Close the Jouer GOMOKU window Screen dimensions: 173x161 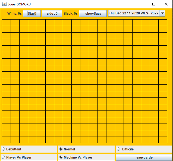166,4
